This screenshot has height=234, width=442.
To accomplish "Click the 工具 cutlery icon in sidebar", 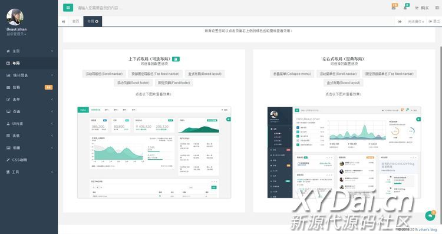I will click(8, 172).
